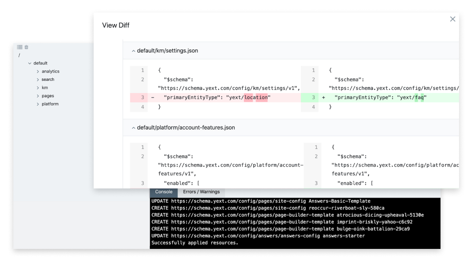Viewport: 472px width, 265px height.
Task: Click the collapse arrow next to default
Action: coord(29,63)
